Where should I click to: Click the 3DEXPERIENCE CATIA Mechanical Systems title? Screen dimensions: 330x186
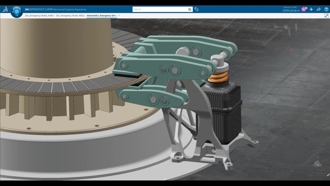56,9
